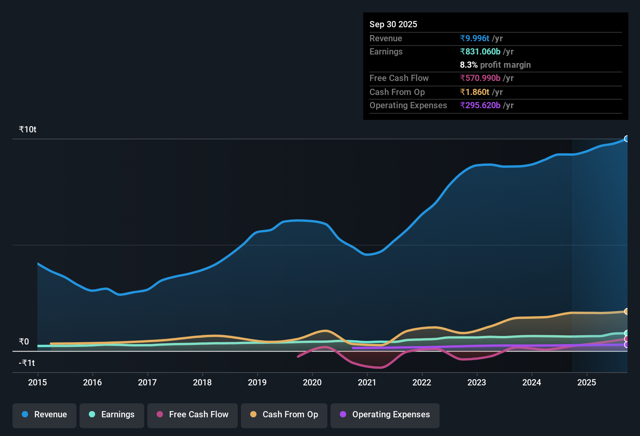
Task: Click the Cash From Op legend button
Action: tap(284, 415)
